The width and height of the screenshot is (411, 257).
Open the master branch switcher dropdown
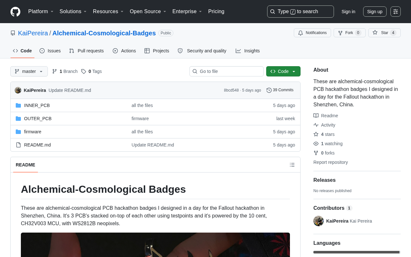(x=29, y=71)
